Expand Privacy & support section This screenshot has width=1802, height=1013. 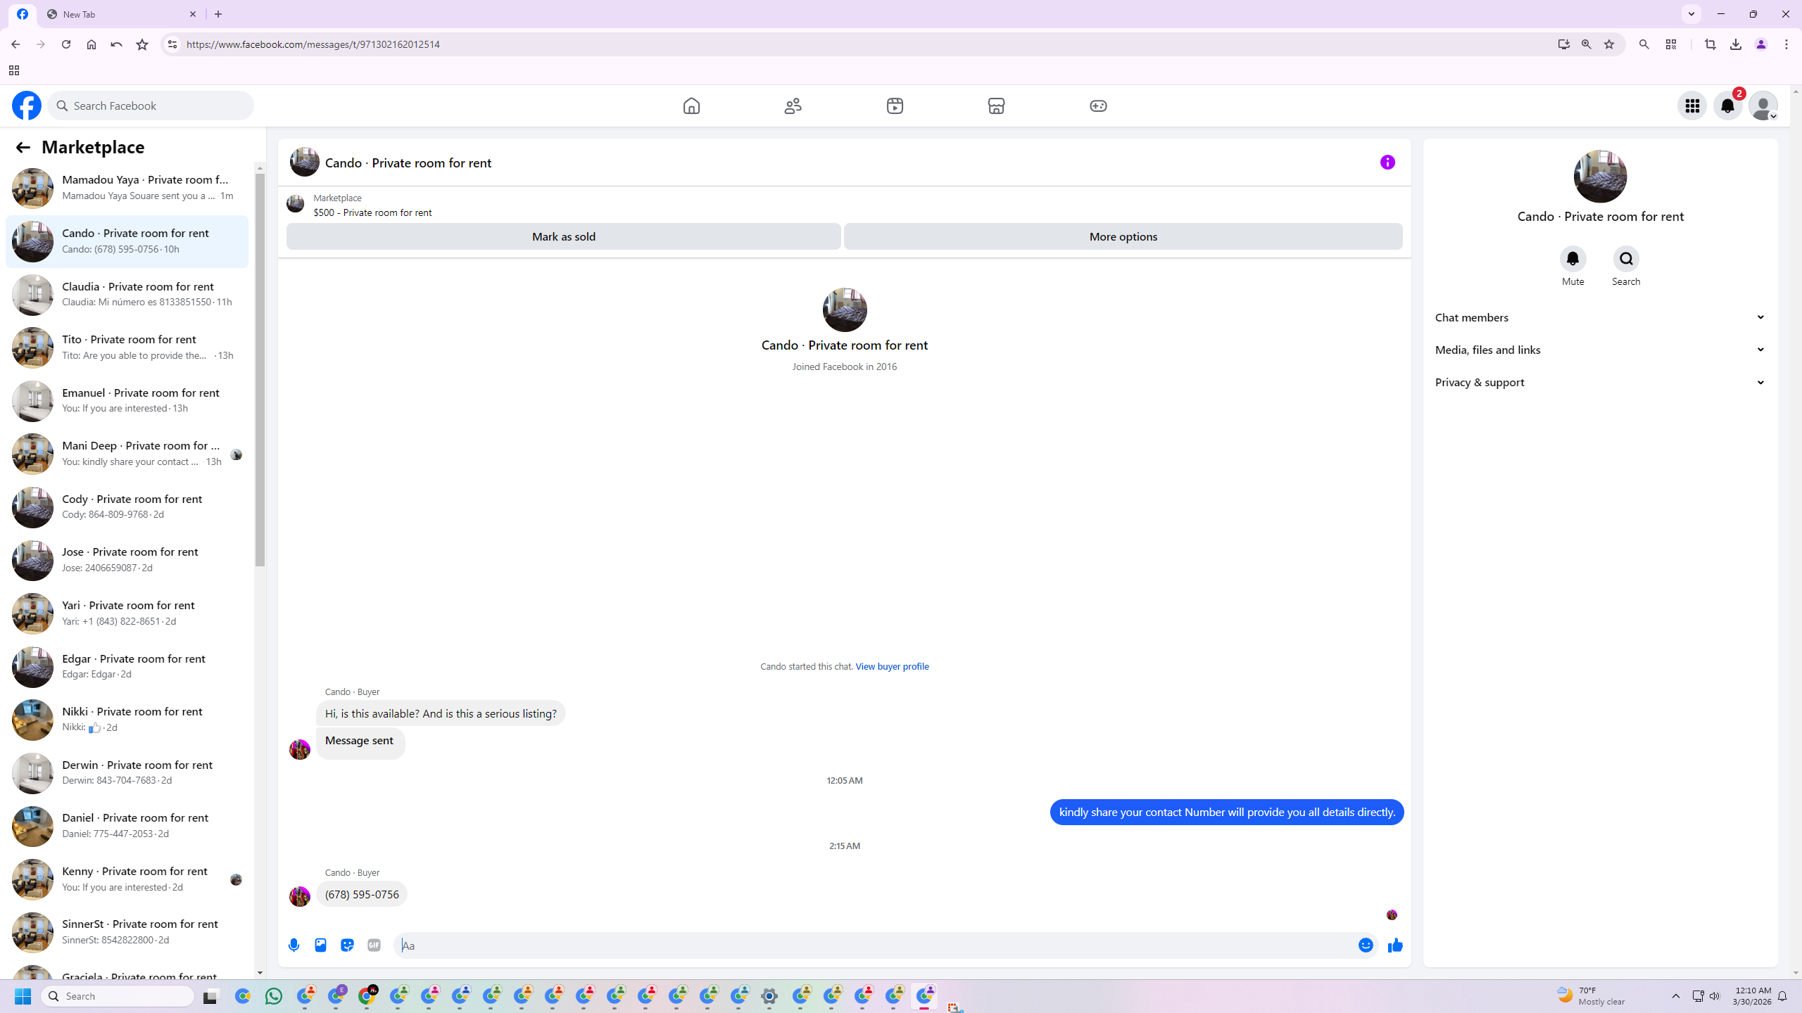click(1600, 383)
